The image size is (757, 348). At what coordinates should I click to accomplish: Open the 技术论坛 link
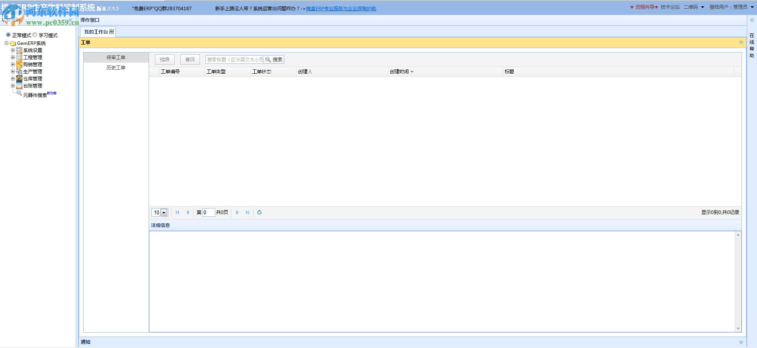[670, 7]
